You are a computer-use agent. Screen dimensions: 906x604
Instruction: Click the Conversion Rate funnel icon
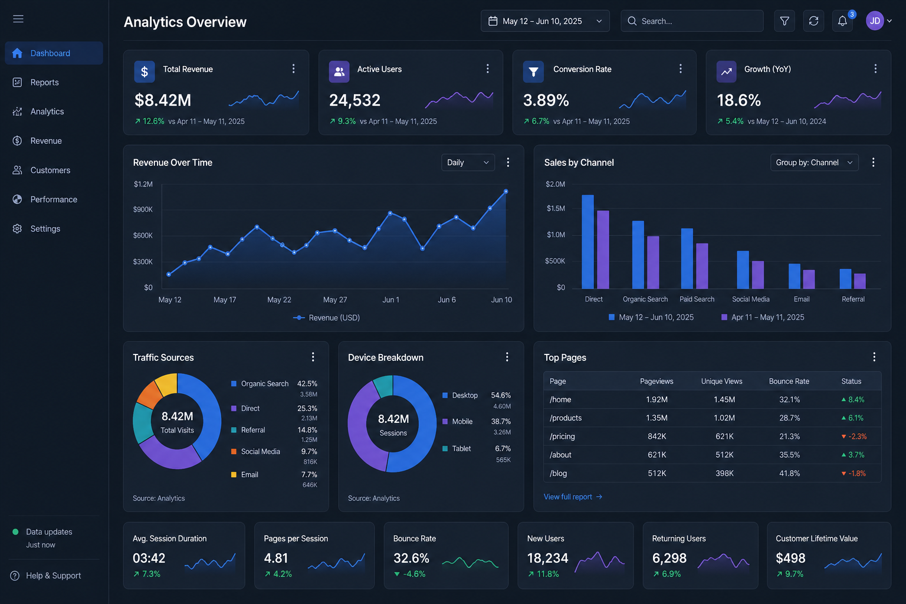pos(533,71)
